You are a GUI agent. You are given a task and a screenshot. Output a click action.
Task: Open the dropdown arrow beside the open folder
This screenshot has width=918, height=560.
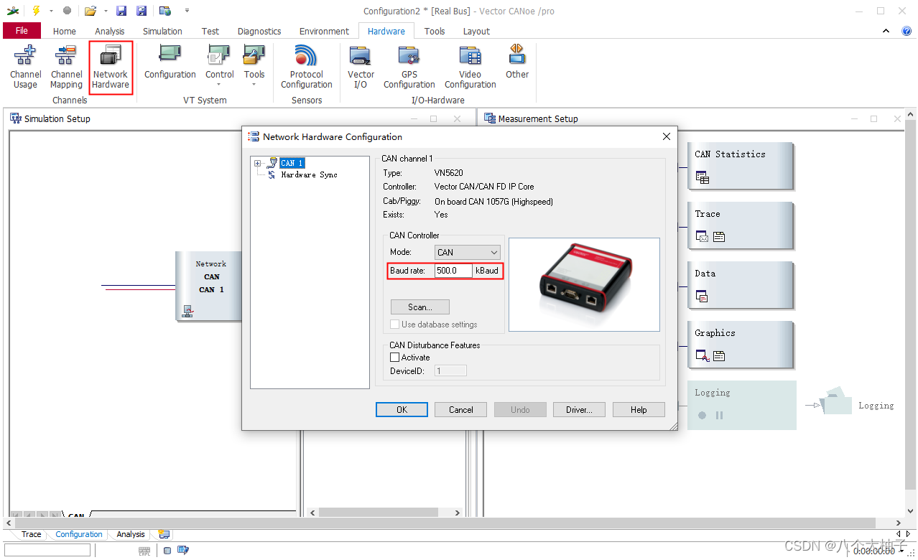(x=106, y=11)
